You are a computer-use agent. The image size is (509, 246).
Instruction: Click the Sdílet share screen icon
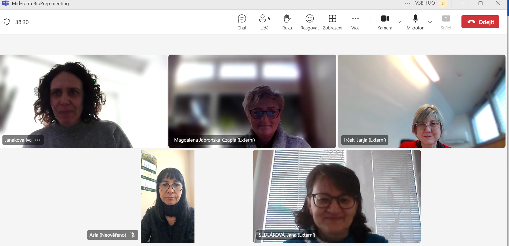446,19
